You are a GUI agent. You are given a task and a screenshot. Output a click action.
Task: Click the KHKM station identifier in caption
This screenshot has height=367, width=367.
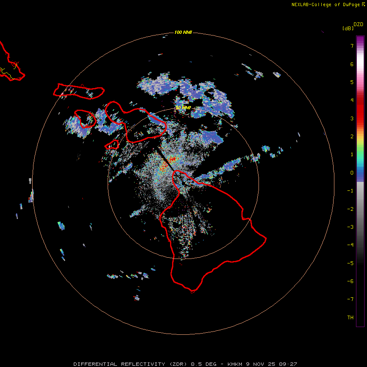[x=236, y=364]
